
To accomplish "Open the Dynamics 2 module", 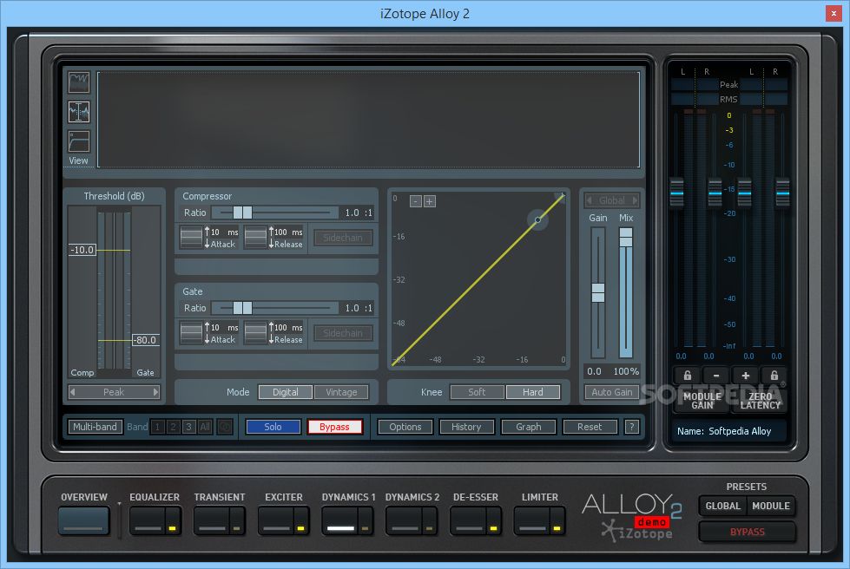I will [x=404, y=520].
